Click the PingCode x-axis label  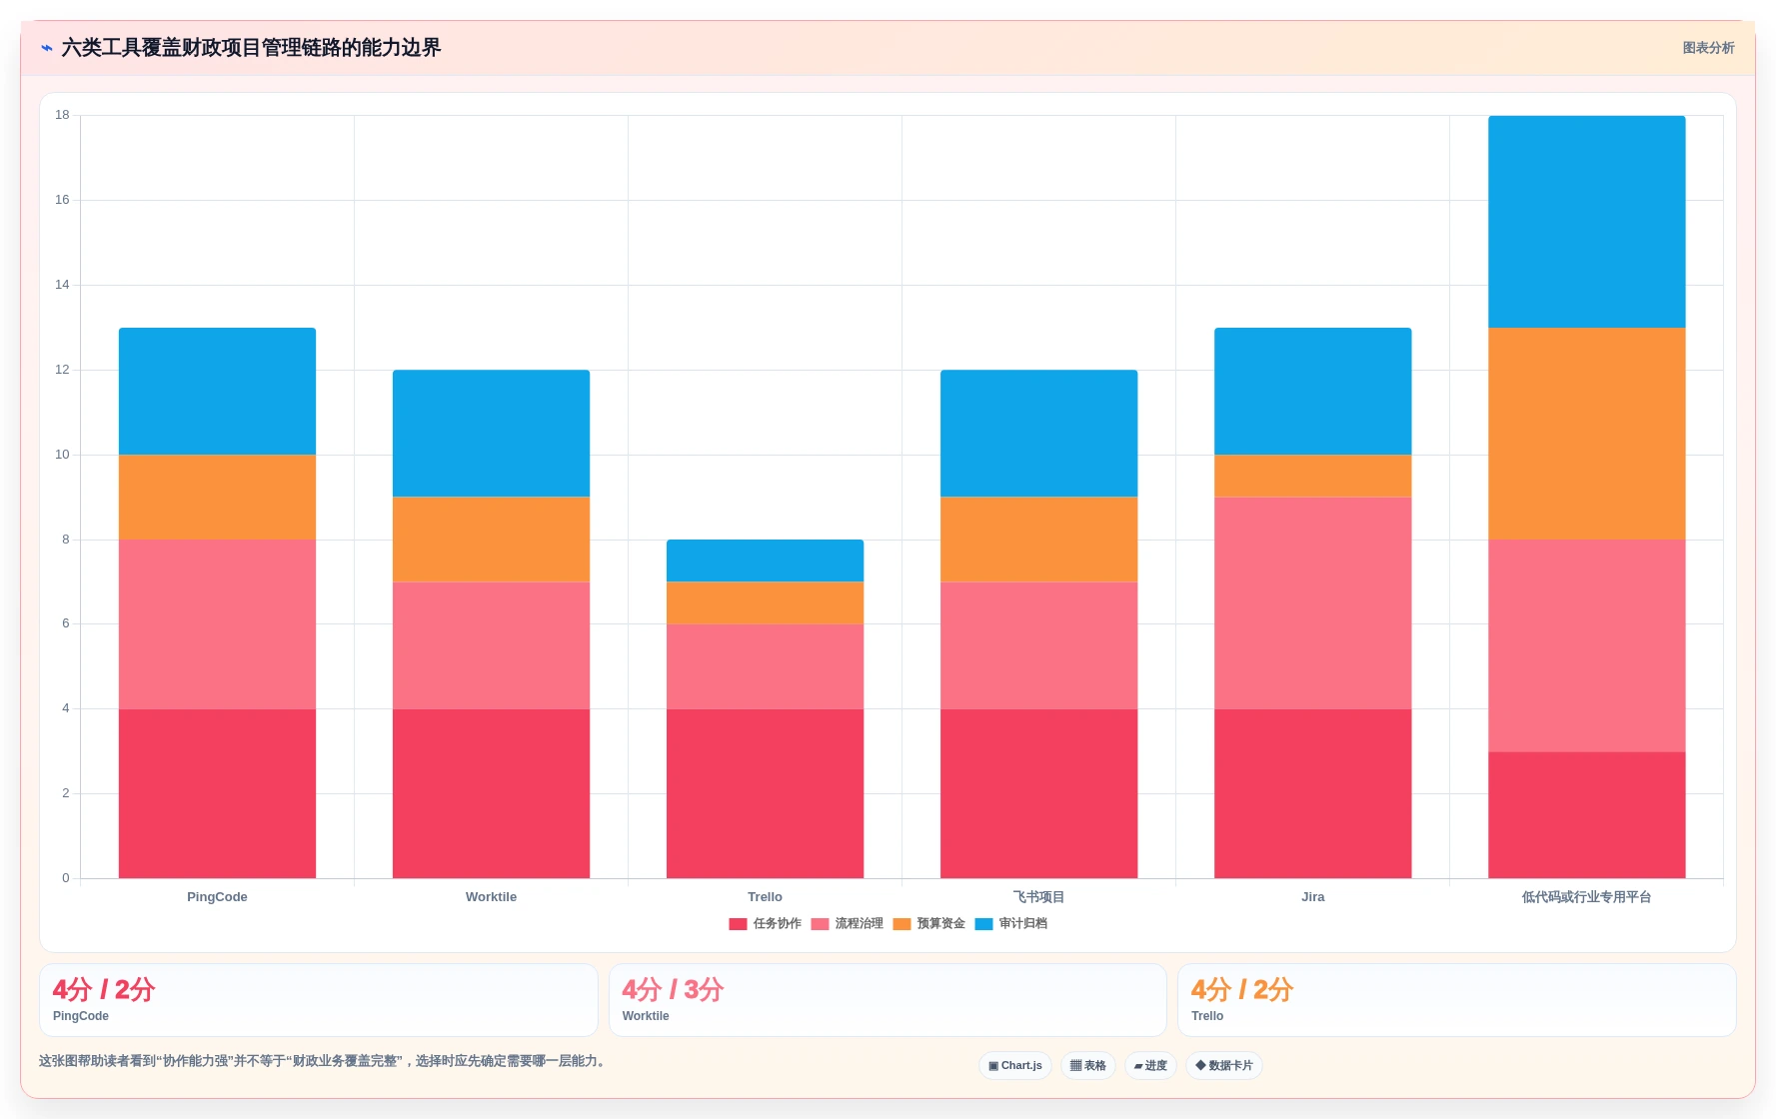(217, 897)
